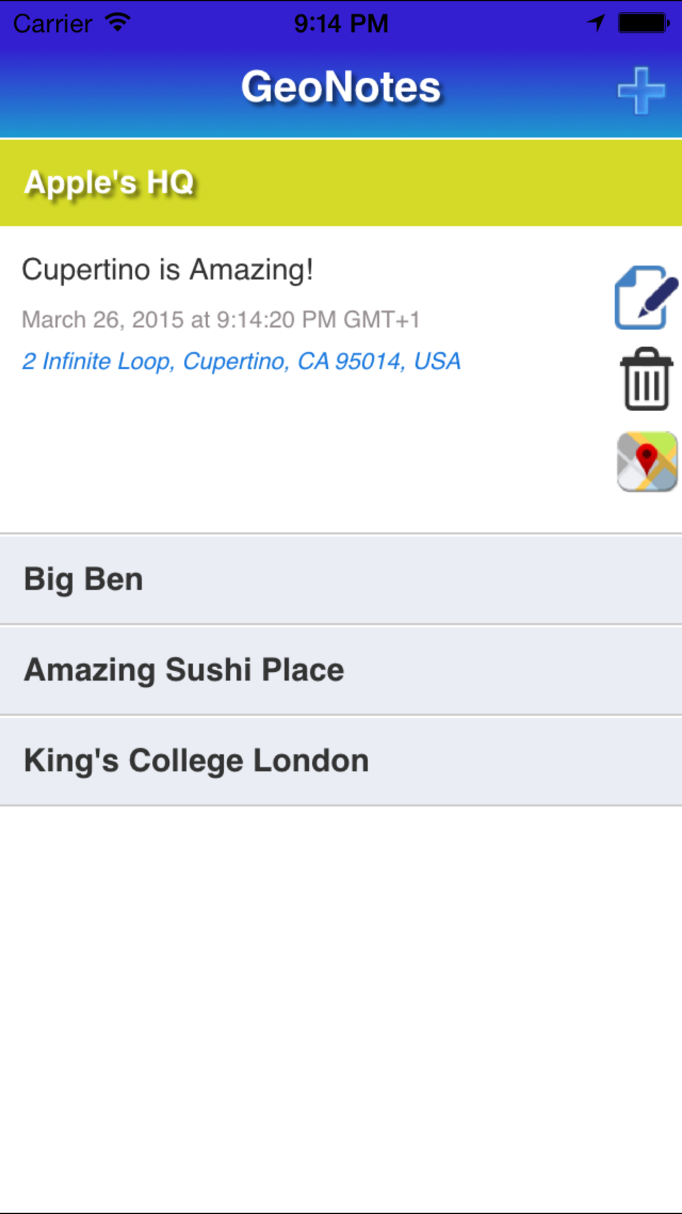This screenshot has width=682, height=1214.
Task: Open the 2 Infinite Loop address link
Action: (x=241, y=361)
